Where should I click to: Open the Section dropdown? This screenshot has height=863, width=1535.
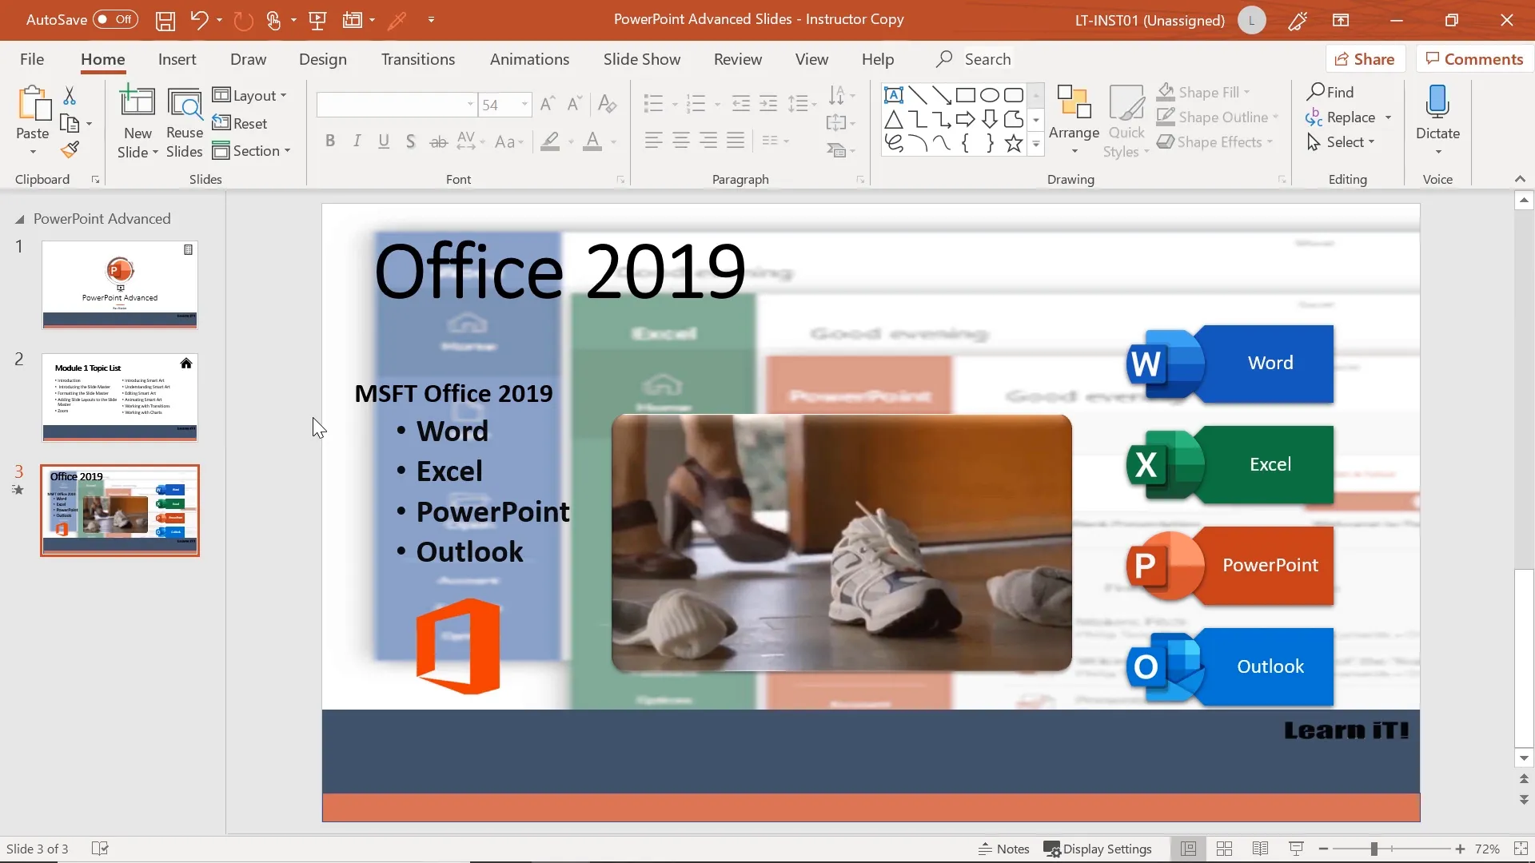coord(251,151)
